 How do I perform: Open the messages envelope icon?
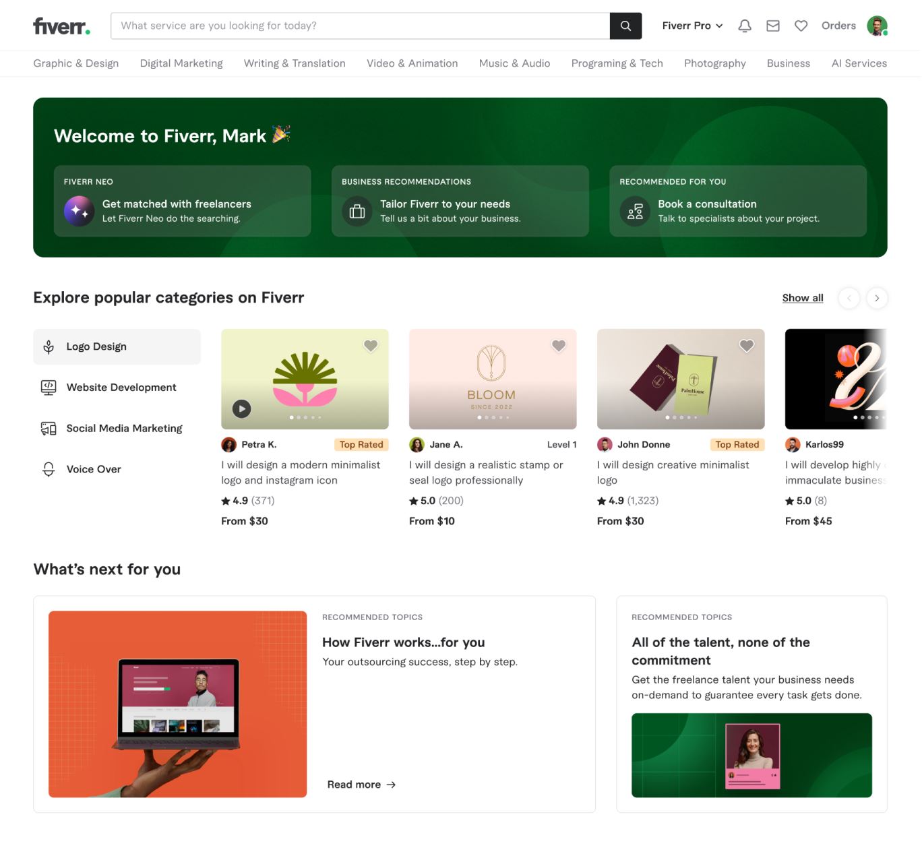tap(772, 26)
